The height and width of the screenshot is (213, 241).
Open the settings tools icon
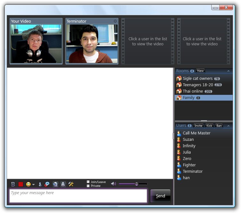71,184
